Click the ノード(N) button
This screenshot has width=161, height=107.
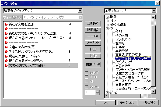pyautogui.click(x=93, y=43)
